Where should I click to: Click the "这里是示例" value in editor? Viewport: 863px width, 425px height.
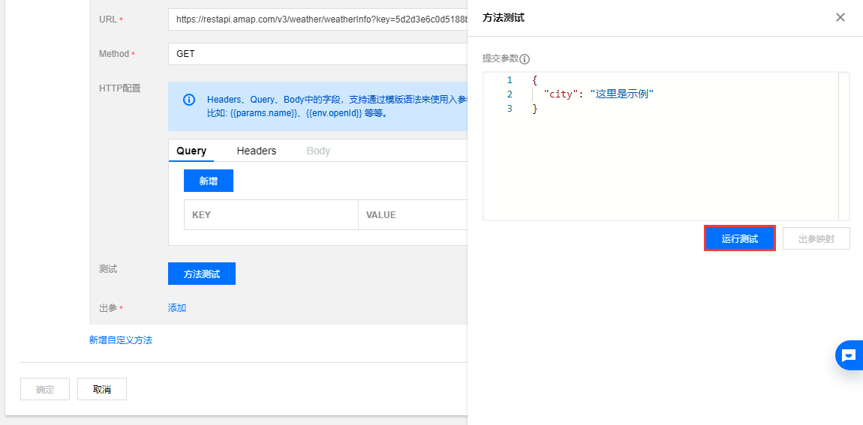[x=622, y=94]
